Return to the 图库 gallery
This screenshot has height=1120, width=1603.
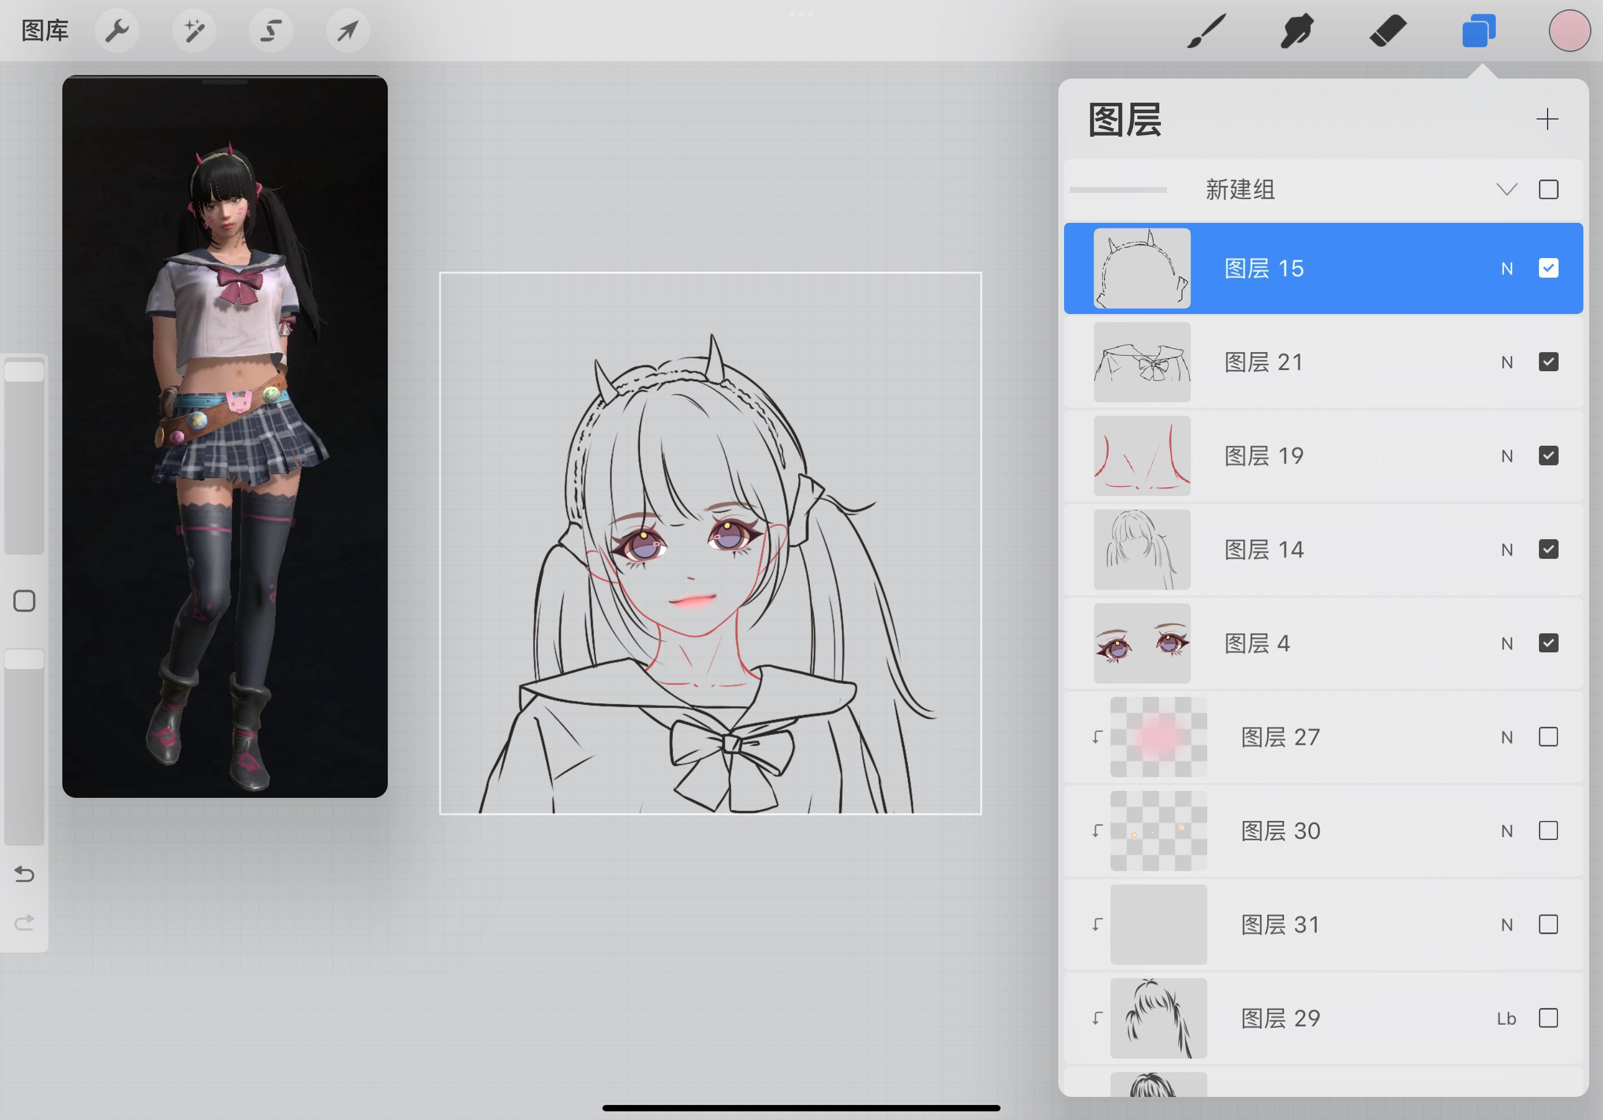pyautogui.click(x=44, y=31)
